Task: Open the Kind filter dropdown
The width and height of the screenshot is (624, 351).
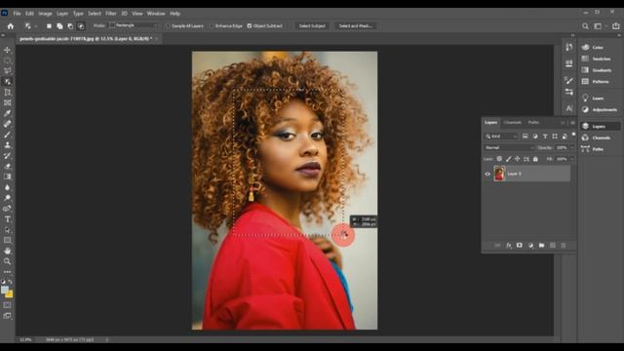Action: [501, 136]
